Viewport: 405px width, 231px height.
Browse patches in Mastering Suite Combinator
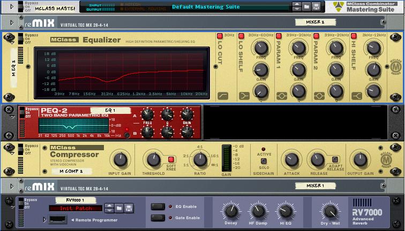(x=306, y=6)
